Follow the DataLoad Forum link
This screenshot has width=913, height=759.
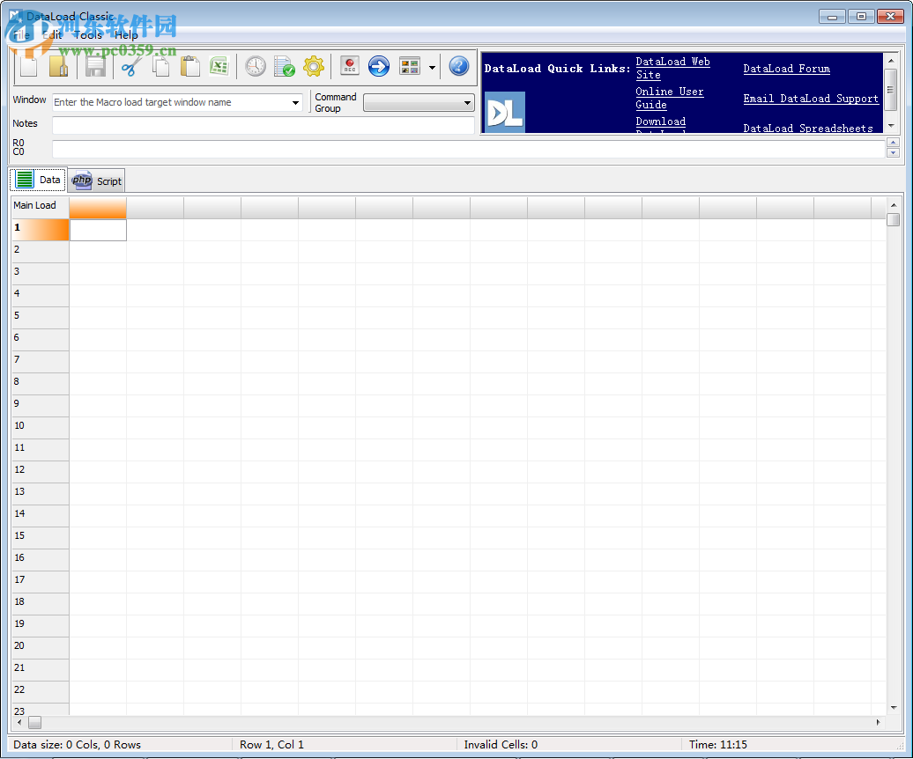[x=786, y=69]
